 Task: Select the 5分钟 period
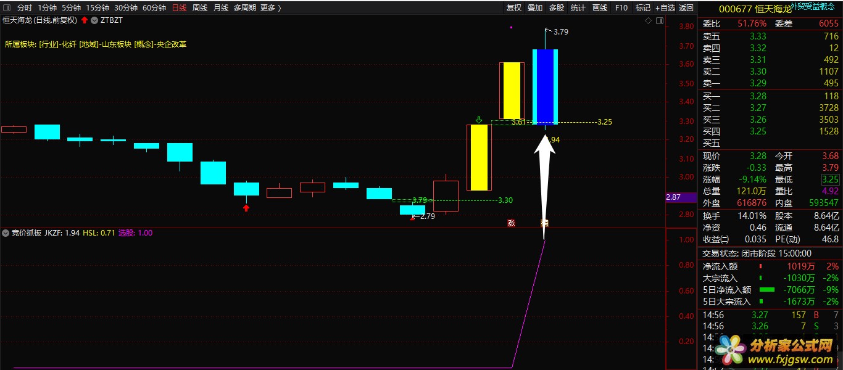72,8
